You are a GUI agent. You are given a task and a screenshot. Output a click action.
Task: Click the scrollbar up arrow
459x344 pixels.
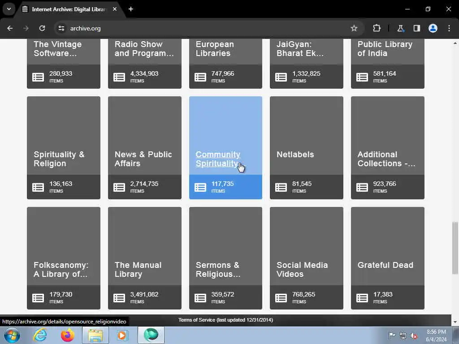455,43
